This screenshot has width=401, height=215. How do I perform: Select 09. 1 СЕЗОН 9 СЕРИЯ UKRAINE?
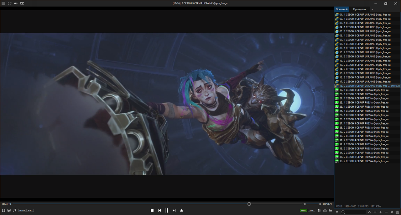pos(367,48)
